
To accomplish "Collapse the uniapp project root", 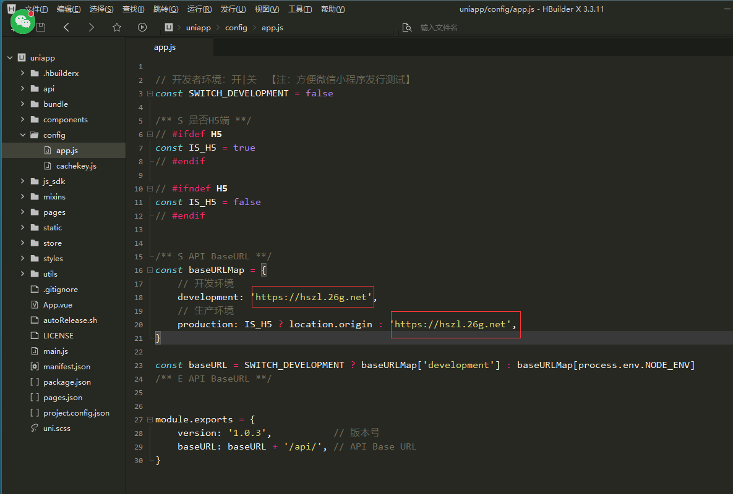I will click(10, 57).
